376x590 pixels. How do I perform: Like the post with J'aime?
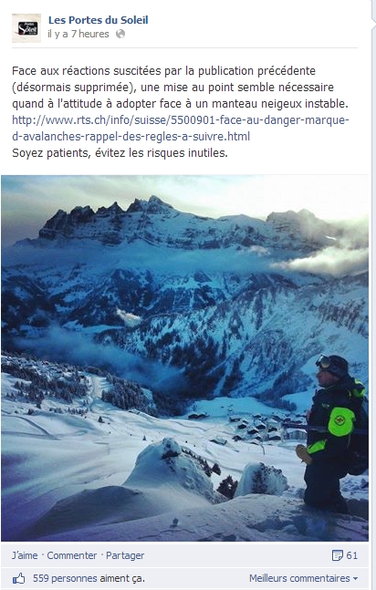click(25, 555)
